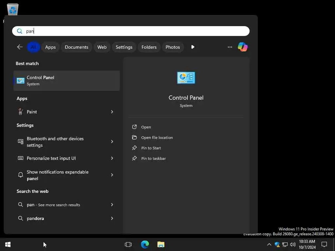Image resolution: width=335 pixels, height=251 pixels.
Task: Click Open in preview pane
Action: (146, 127)
